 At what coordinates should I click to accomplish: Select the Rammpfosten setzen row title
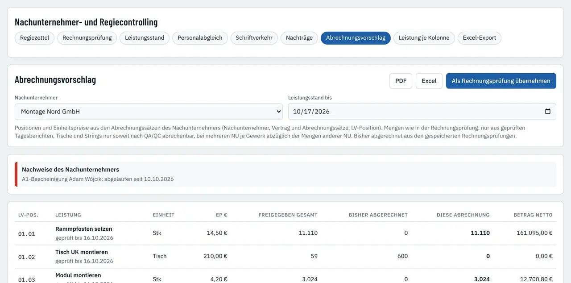[84, 229]
